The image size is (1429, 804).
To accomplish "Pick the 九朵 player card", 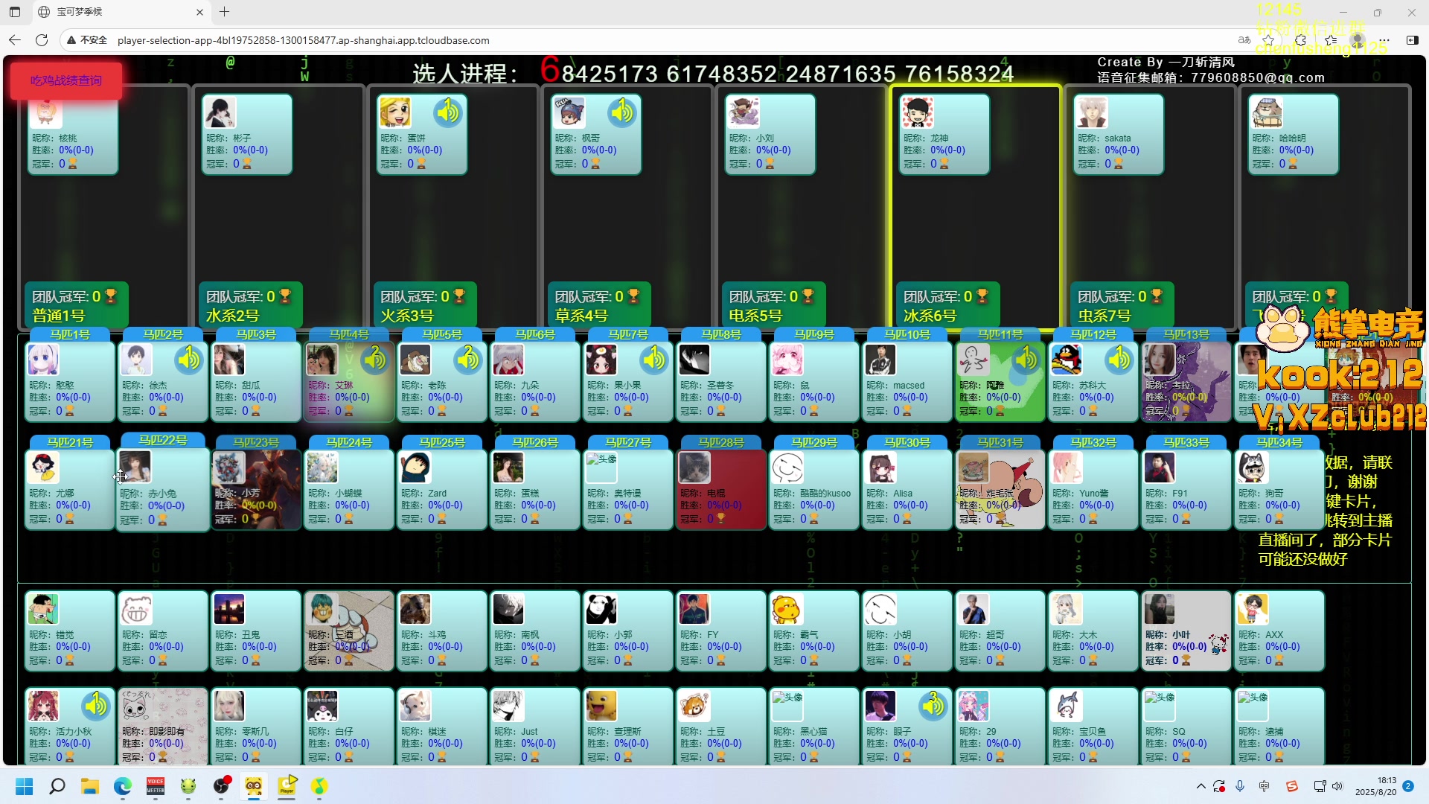I will (535, 380).
